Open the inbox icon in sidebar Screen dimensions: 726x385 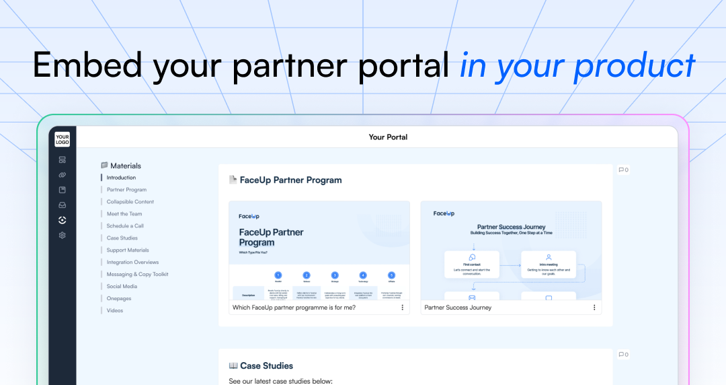62,205
